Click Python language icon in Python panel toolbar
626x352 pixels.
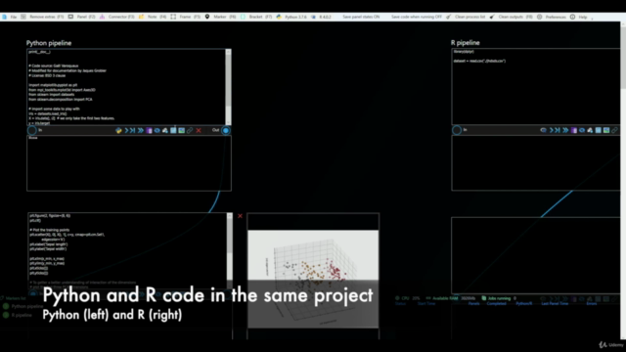click(118, 130)
